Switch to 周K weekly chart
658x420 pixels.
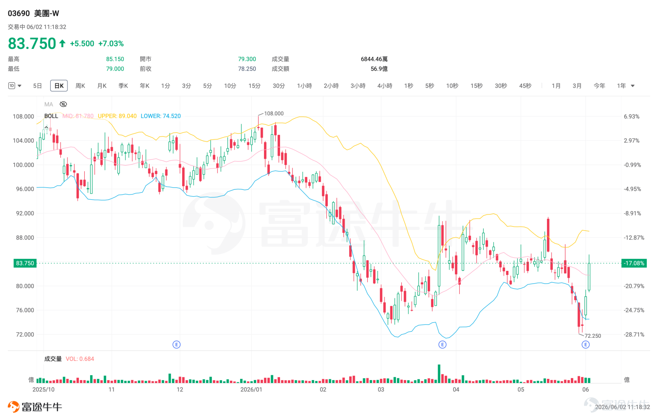click(80, 86)
